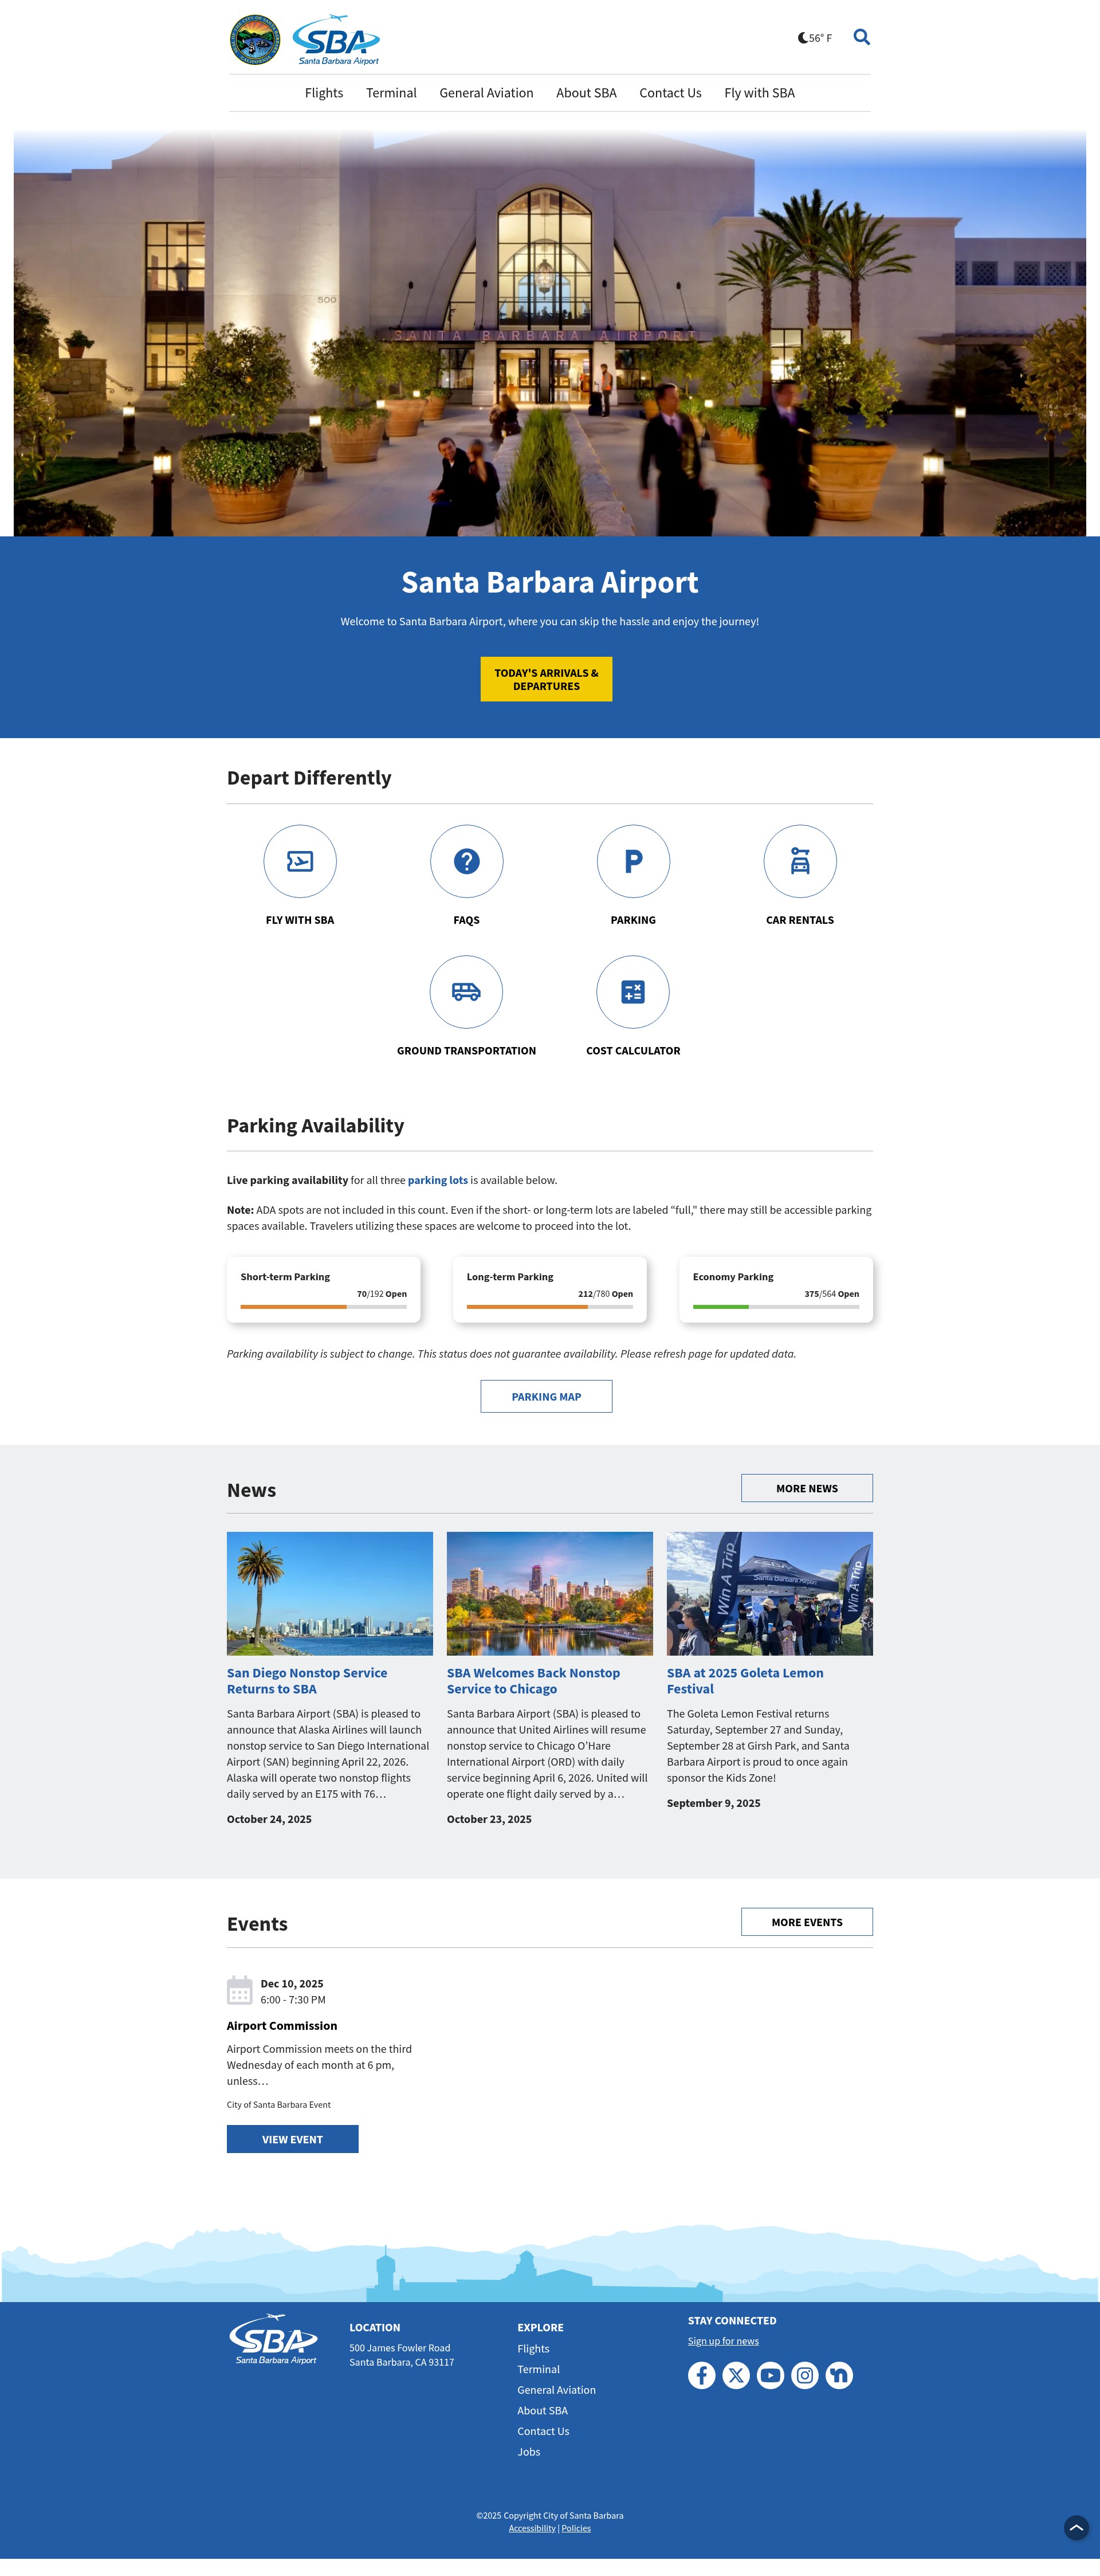This screenshot has height=2576, width=1100.
Task: Click the More News button
Action: 807,1488
